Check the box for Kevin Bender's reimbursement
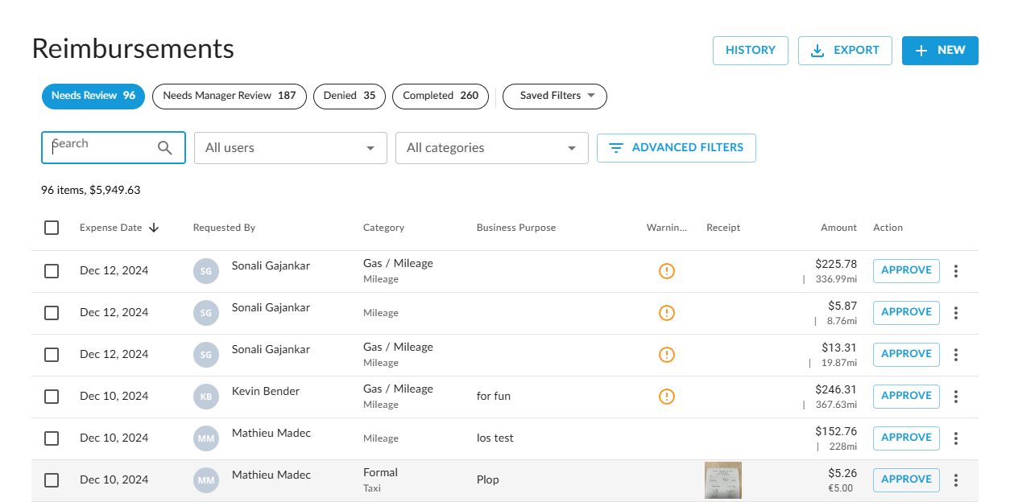This screenshot has width=1014, height=502. click(52, 397)
